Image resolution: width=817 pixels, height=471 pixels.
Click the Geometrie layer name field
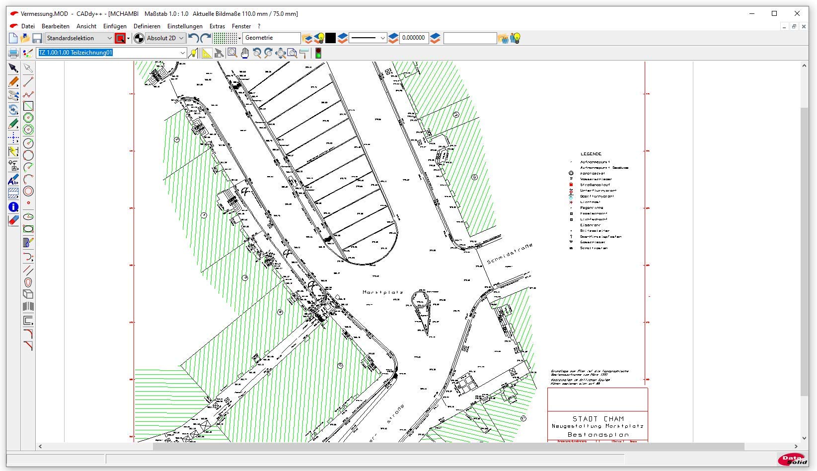coord(272,38)
